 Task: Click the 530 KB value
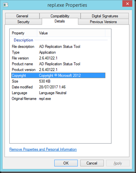point(45,81)
